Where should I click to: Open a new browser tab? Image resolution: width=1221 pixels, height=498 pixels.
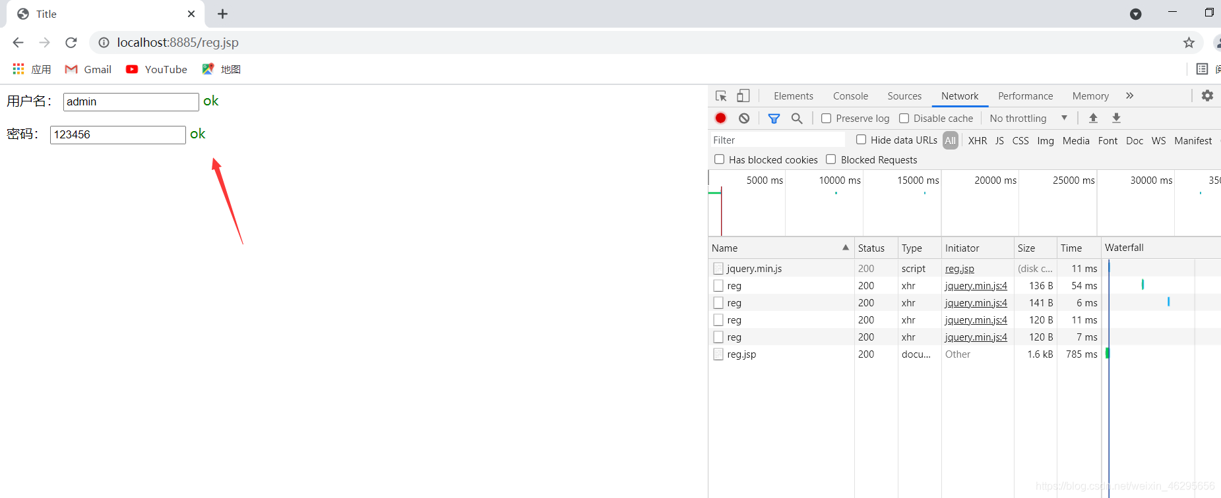pos(223,14)
